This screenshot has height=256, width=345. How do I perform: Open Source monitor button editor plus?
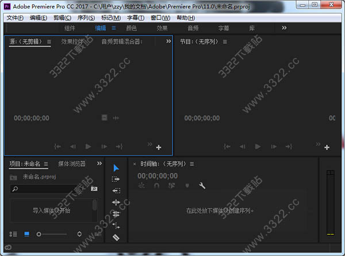pyautogui.click(x=159, y=148)
